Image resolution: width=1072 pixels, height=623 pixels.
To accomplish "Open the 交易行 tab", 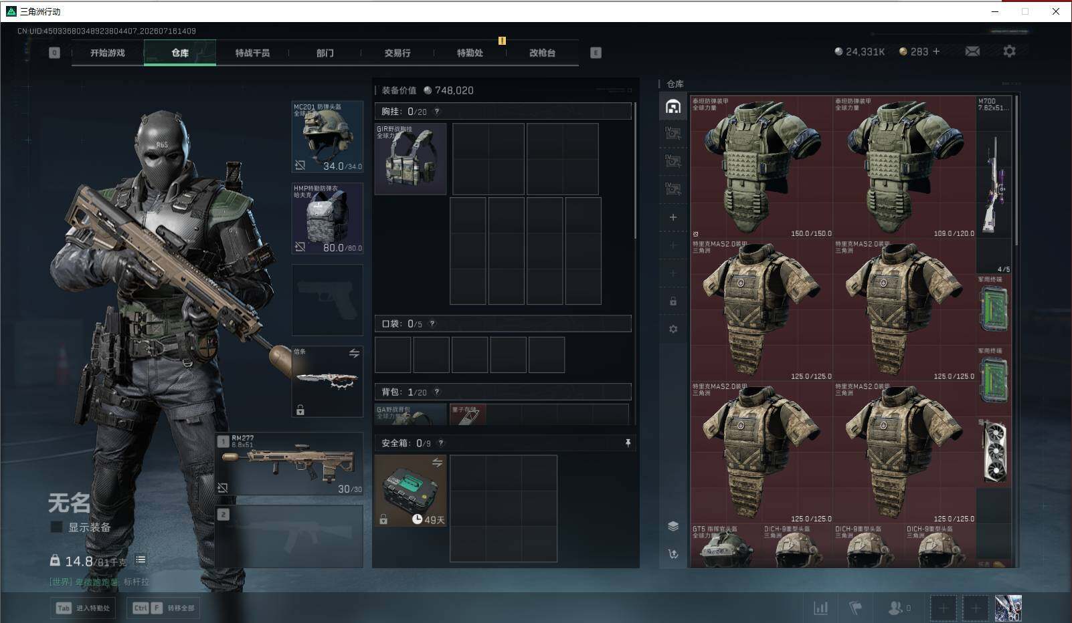I will point(397,53).
